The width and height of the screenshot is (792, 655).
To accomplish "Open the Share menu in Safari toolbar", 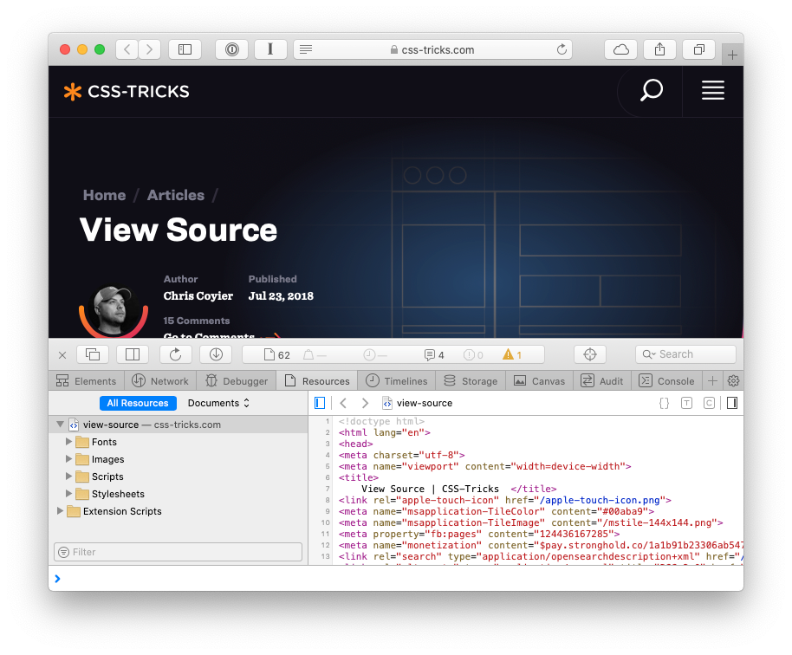I will 659,49.
